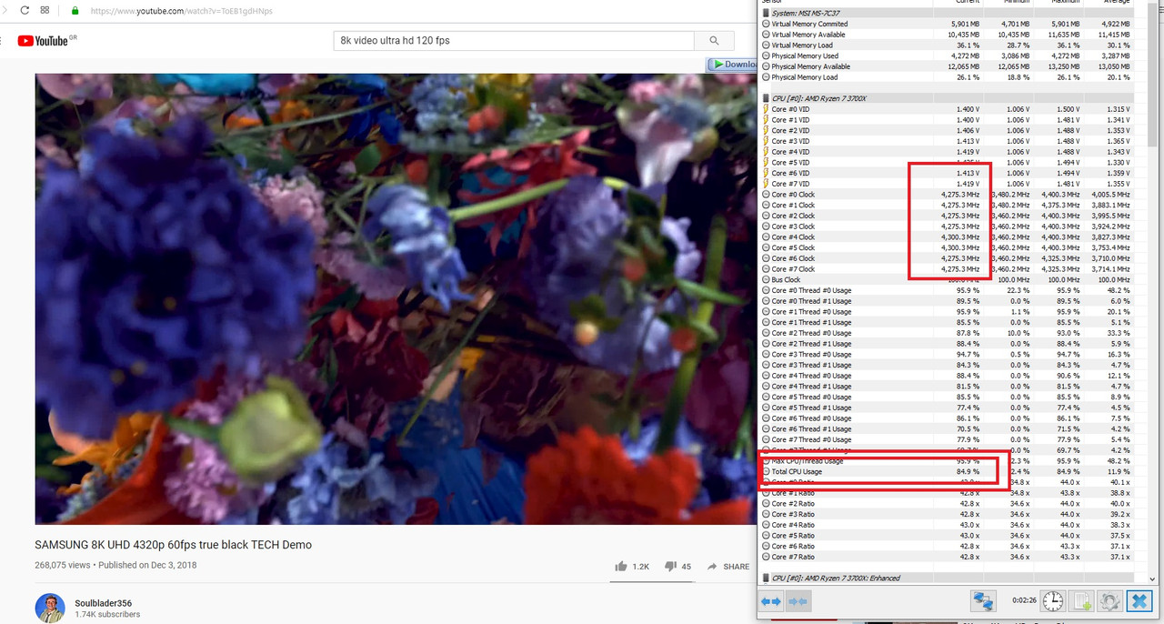1164x624 pixels.
Task: Click the Core #7 Ratio row icon
Action: click(x=766, y=557)
